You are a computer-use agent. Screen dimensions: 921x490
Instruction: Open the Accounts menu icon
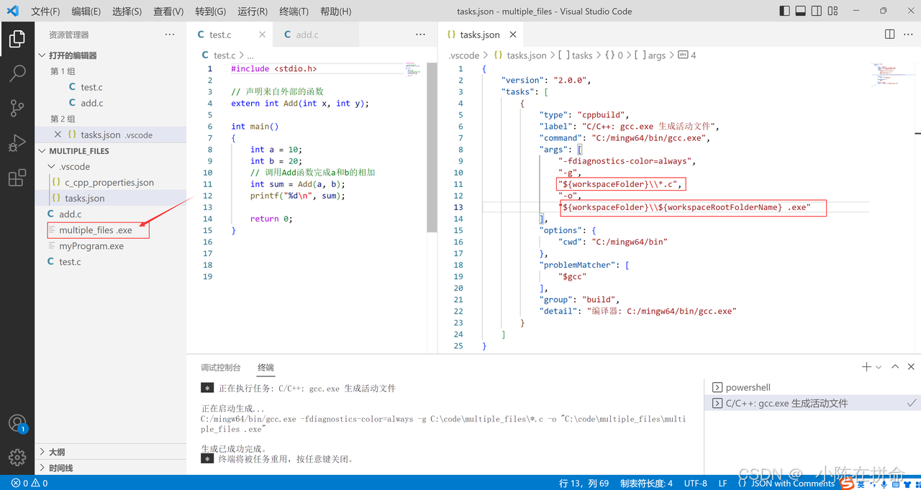coord(17,423)
